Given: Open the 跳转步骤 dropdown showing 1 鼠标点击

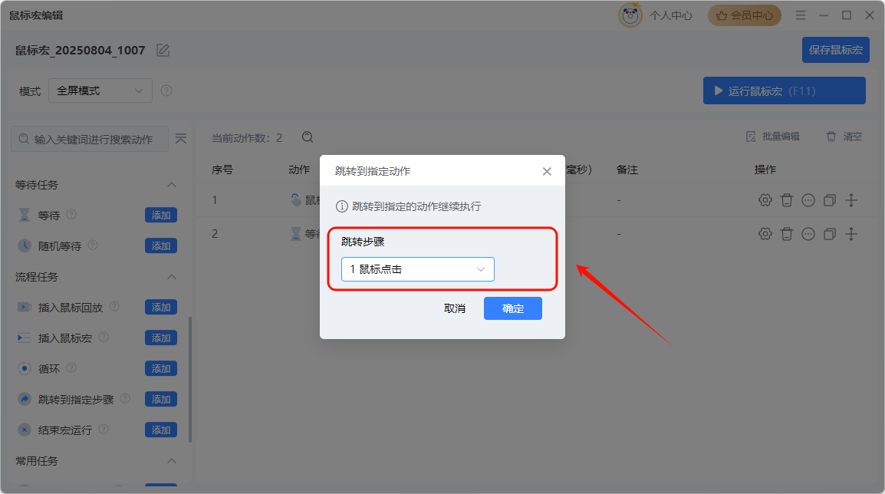Looking at the screenshot, I should tap(418, 269).
